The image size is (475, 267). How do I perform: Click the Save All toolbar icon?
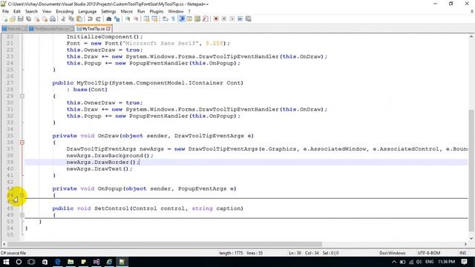(28, 19)
